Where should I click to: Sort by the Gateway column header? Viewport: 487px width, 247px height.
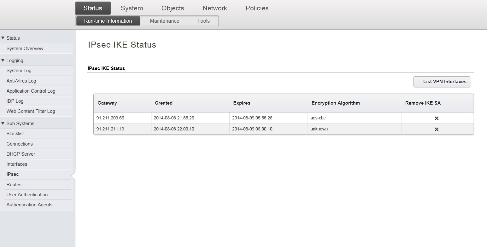107,103
